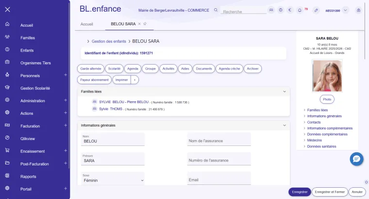The height and width of the screenshot is (199, 369).
Task: Click the pencil edit icon in header
Action: coord(316,10)
